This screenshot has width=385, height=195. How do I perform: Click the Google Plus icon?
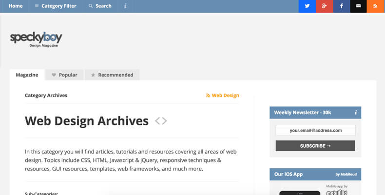coord(324,6)
